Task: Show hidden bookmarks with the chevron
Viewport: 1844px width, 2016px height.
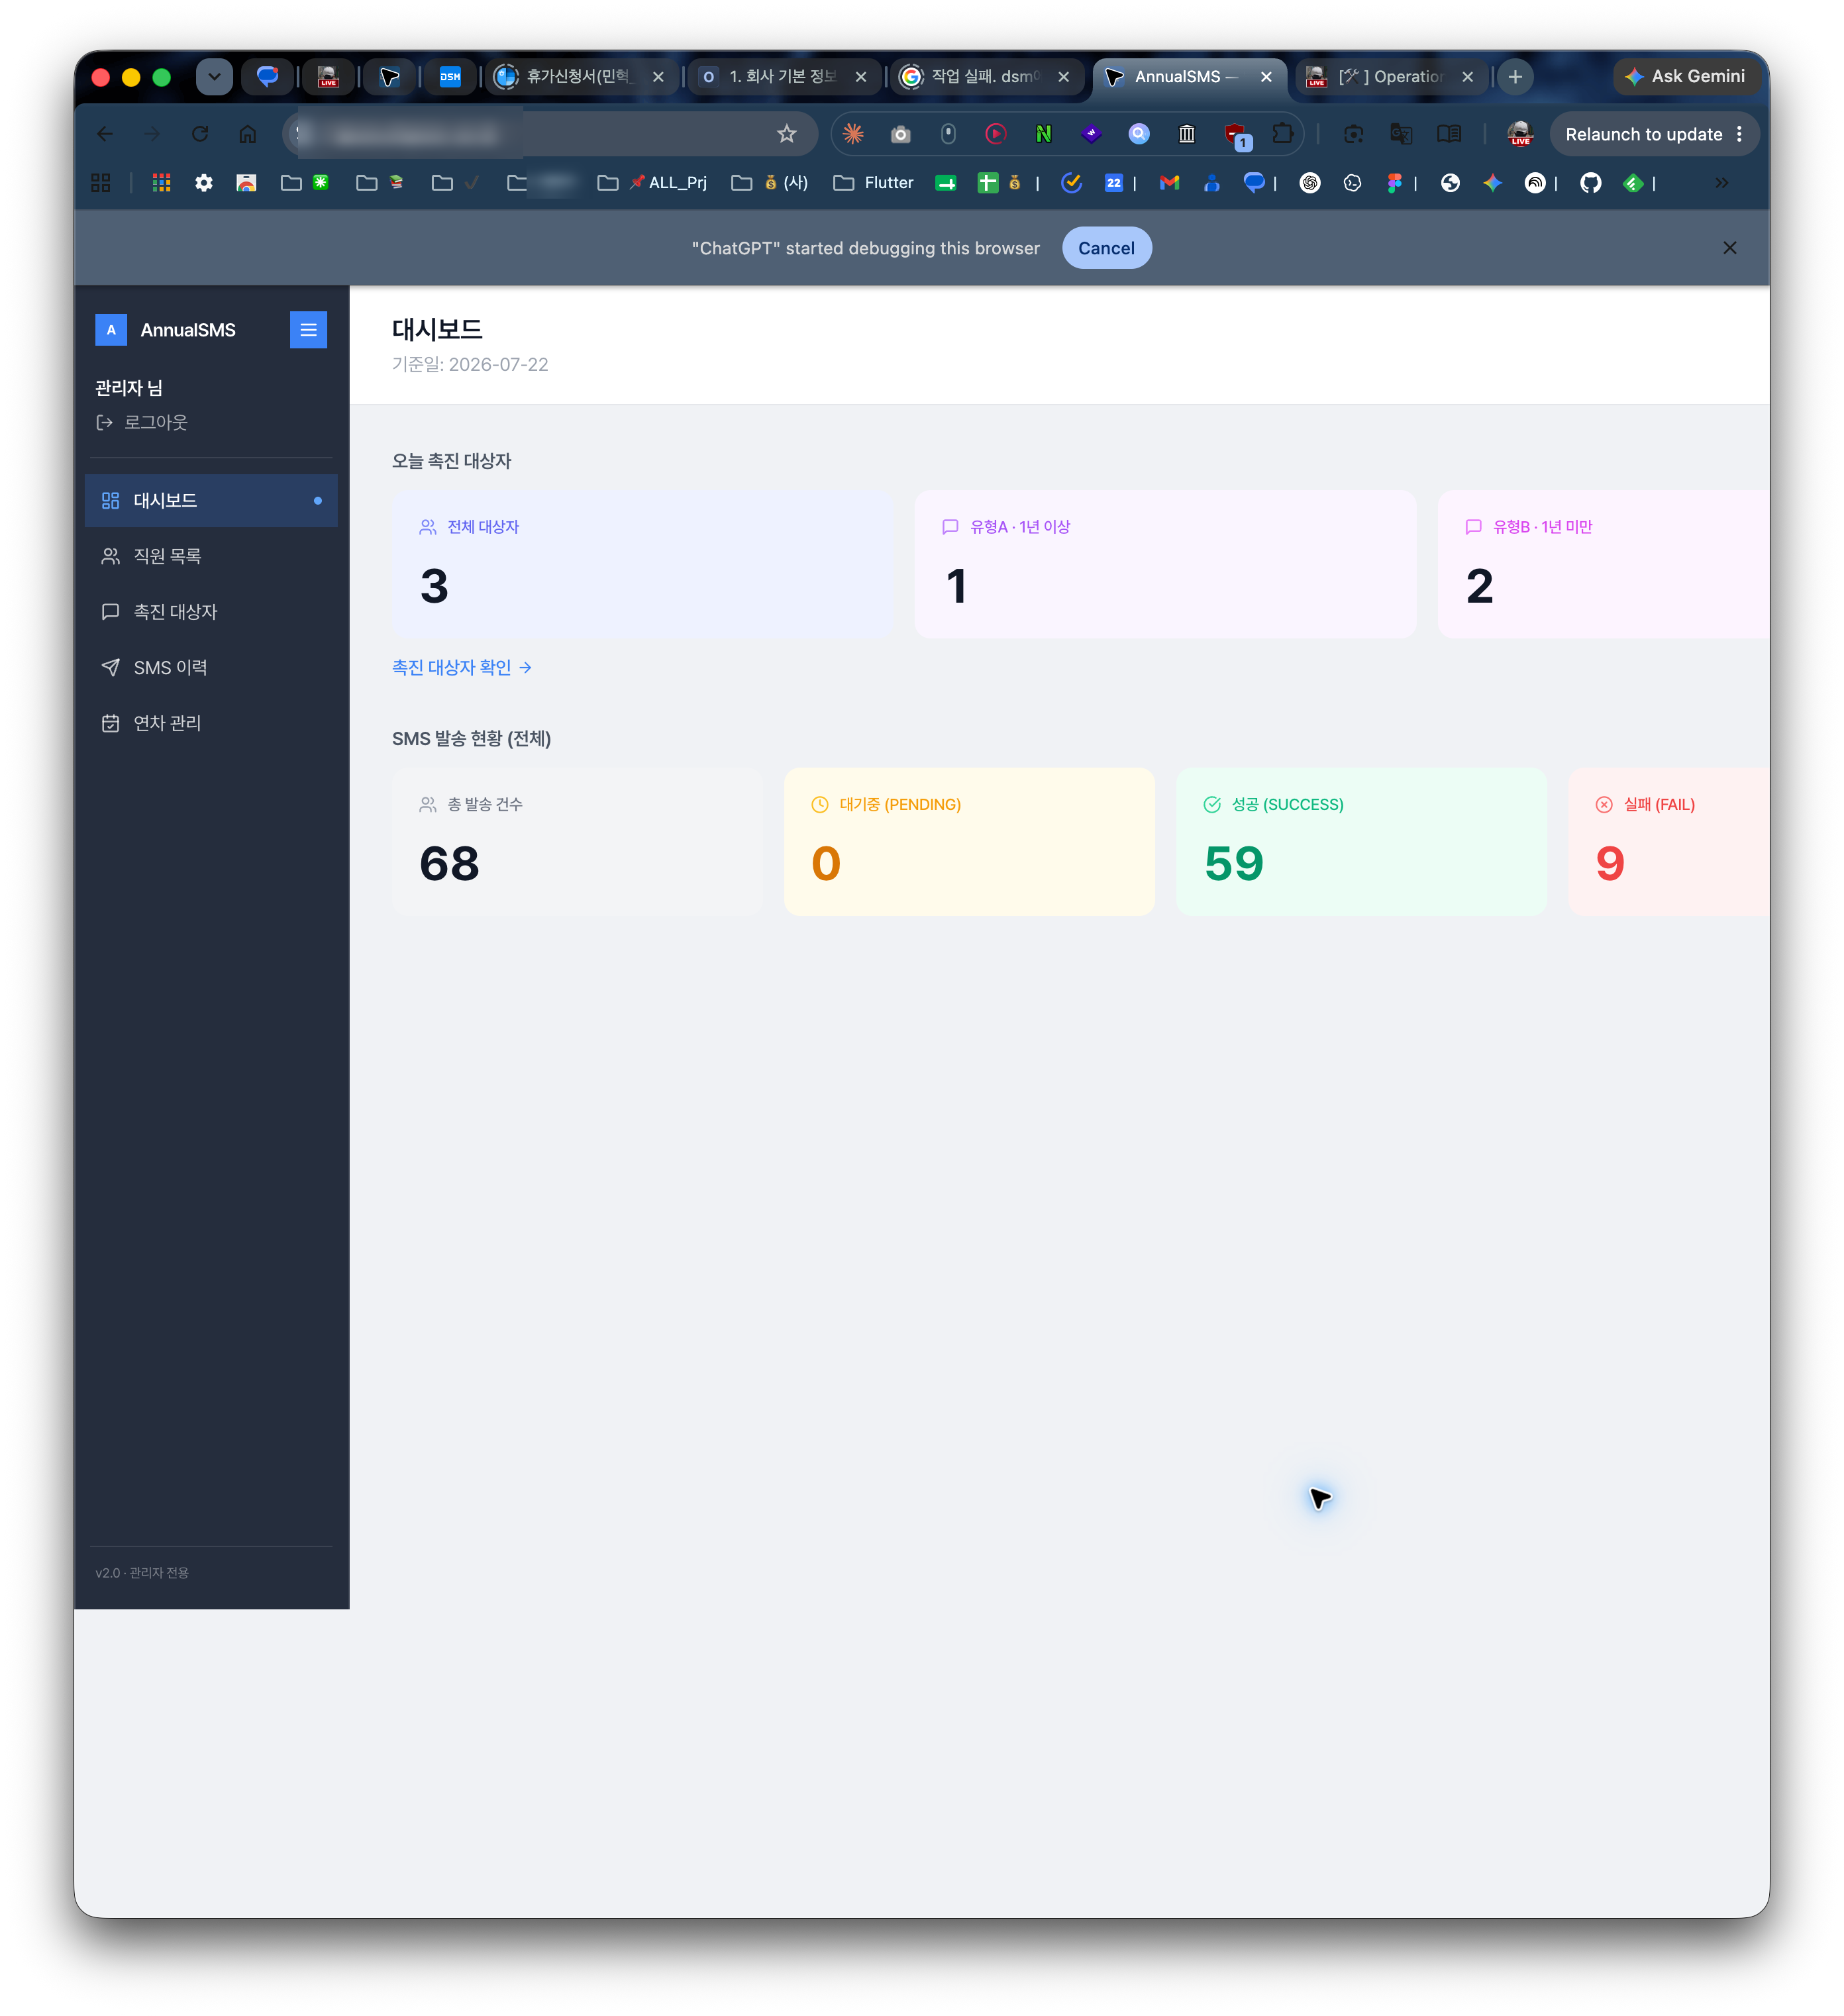Action: (x=1721, y=183)
